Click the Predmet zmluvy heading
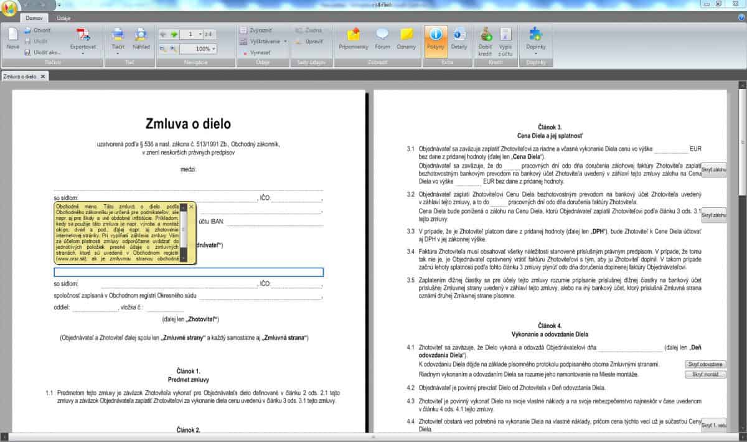747x442 pixels. click(188, 379)
